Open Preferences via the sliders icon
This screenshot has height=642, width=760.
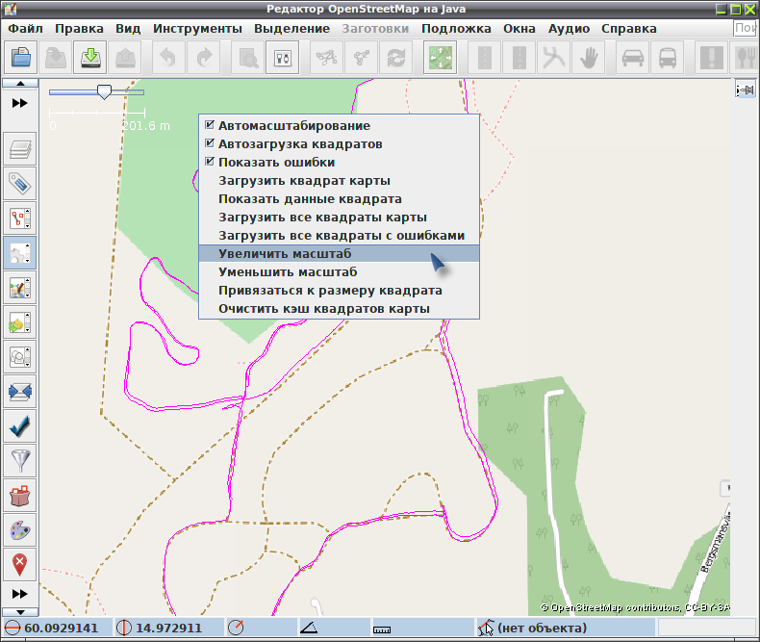283,58
